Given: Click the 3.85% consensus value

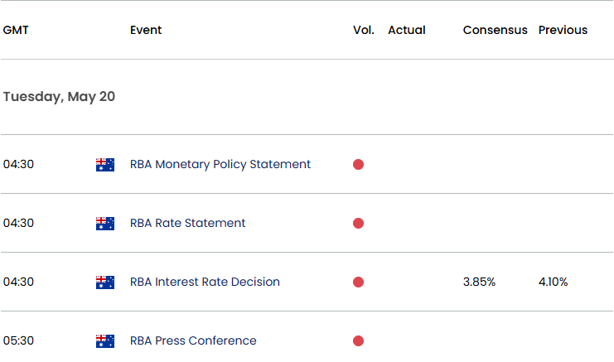Looking at the screenshot, I should pos(479,282).
